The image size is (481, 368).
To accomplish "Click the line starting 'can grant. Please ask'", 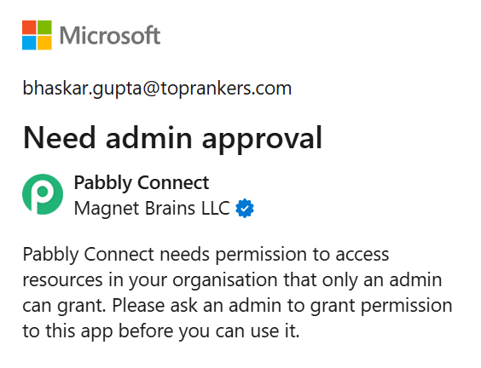I will point(237,306).
